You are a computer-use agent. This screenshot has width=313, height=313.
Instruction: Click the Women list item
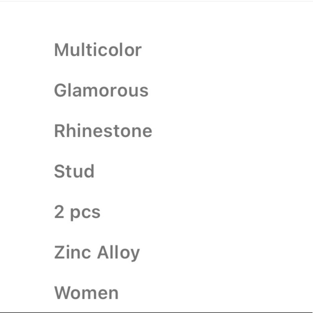click(x=86, y=293)
